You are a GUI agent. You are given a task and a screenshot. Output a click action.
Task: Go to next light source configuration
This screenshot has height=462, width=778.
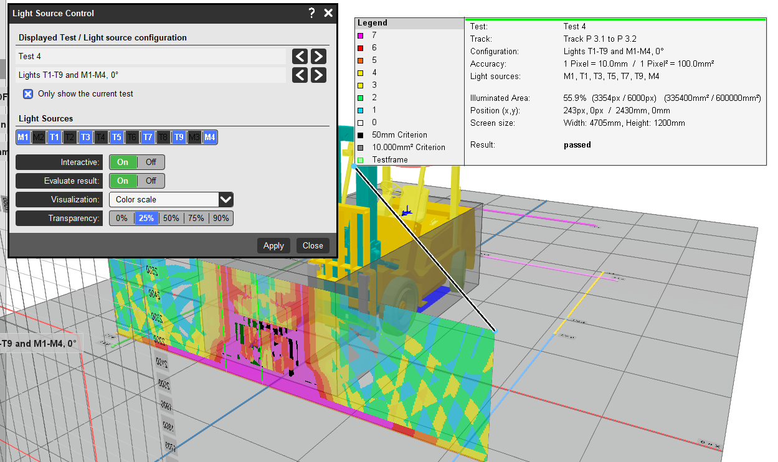318,75
